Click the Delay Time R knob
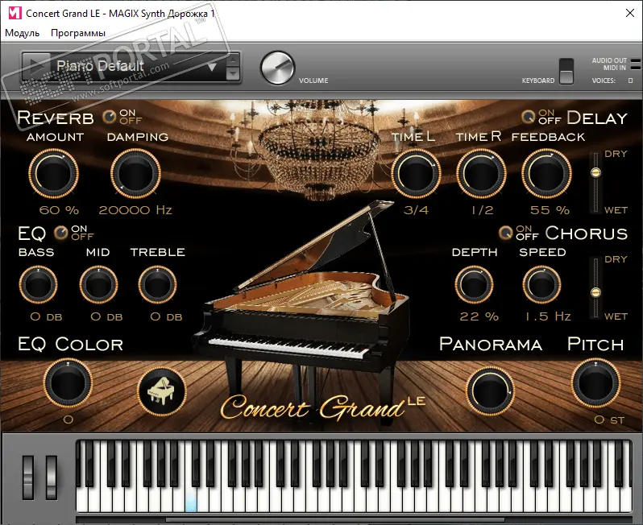 [x=481, y=173]
